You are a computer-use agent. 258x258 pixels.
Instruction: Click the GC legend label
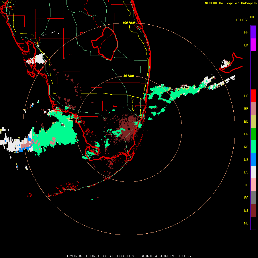click(x=246, y=198)
